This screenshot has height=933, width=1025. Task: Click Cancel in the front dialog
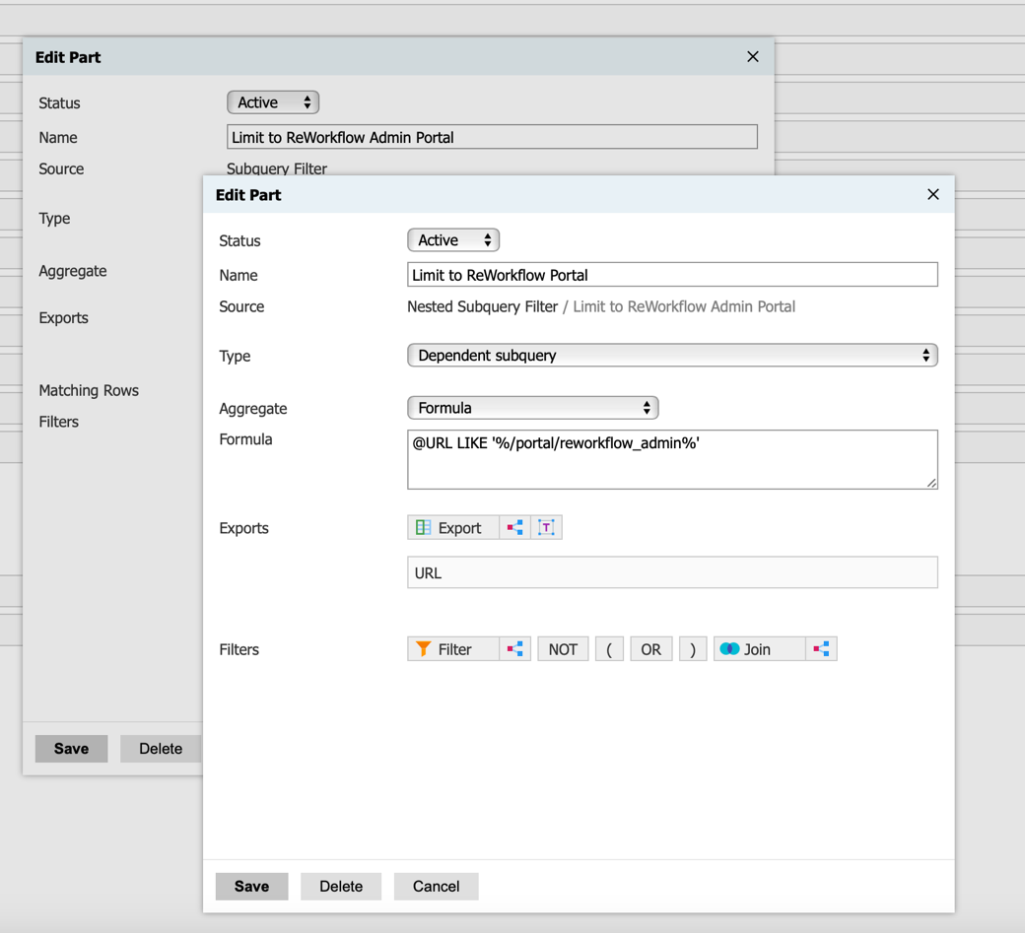tap(436, 886)
